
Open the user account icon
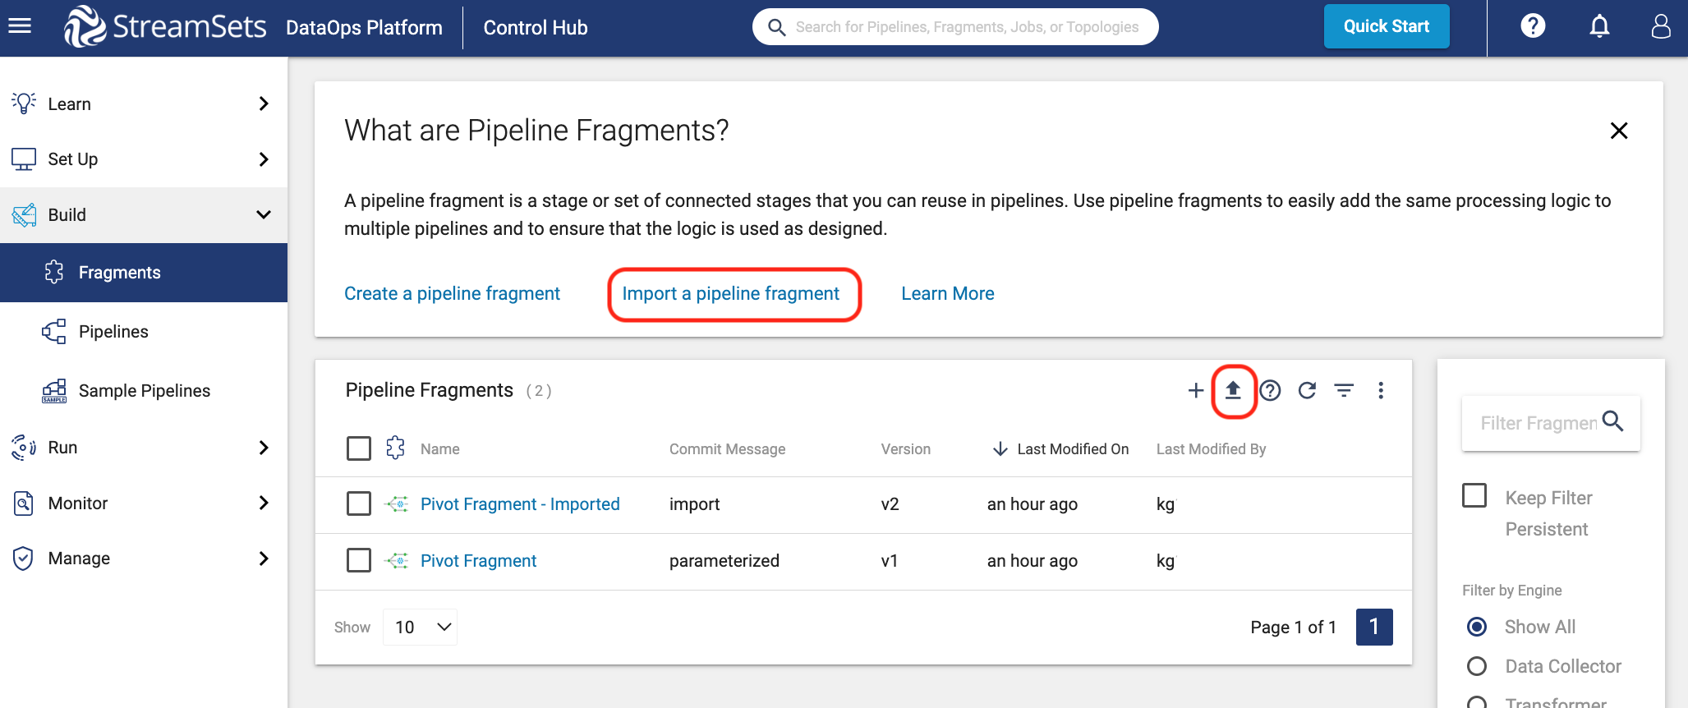pyautogui.click(x=1661, y=27)
